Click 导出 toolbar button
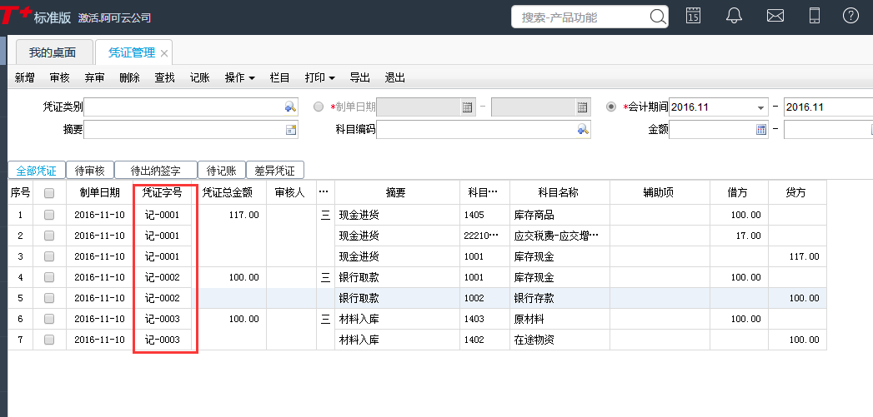This screenshot has height=417, width=873. (x=359, y=78)
